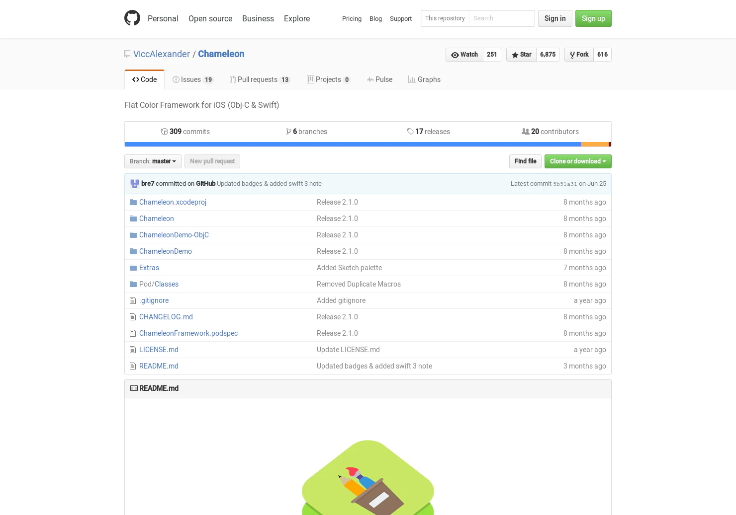Open the bre7 author link
The image size is (736, 515).
point(148,184)
